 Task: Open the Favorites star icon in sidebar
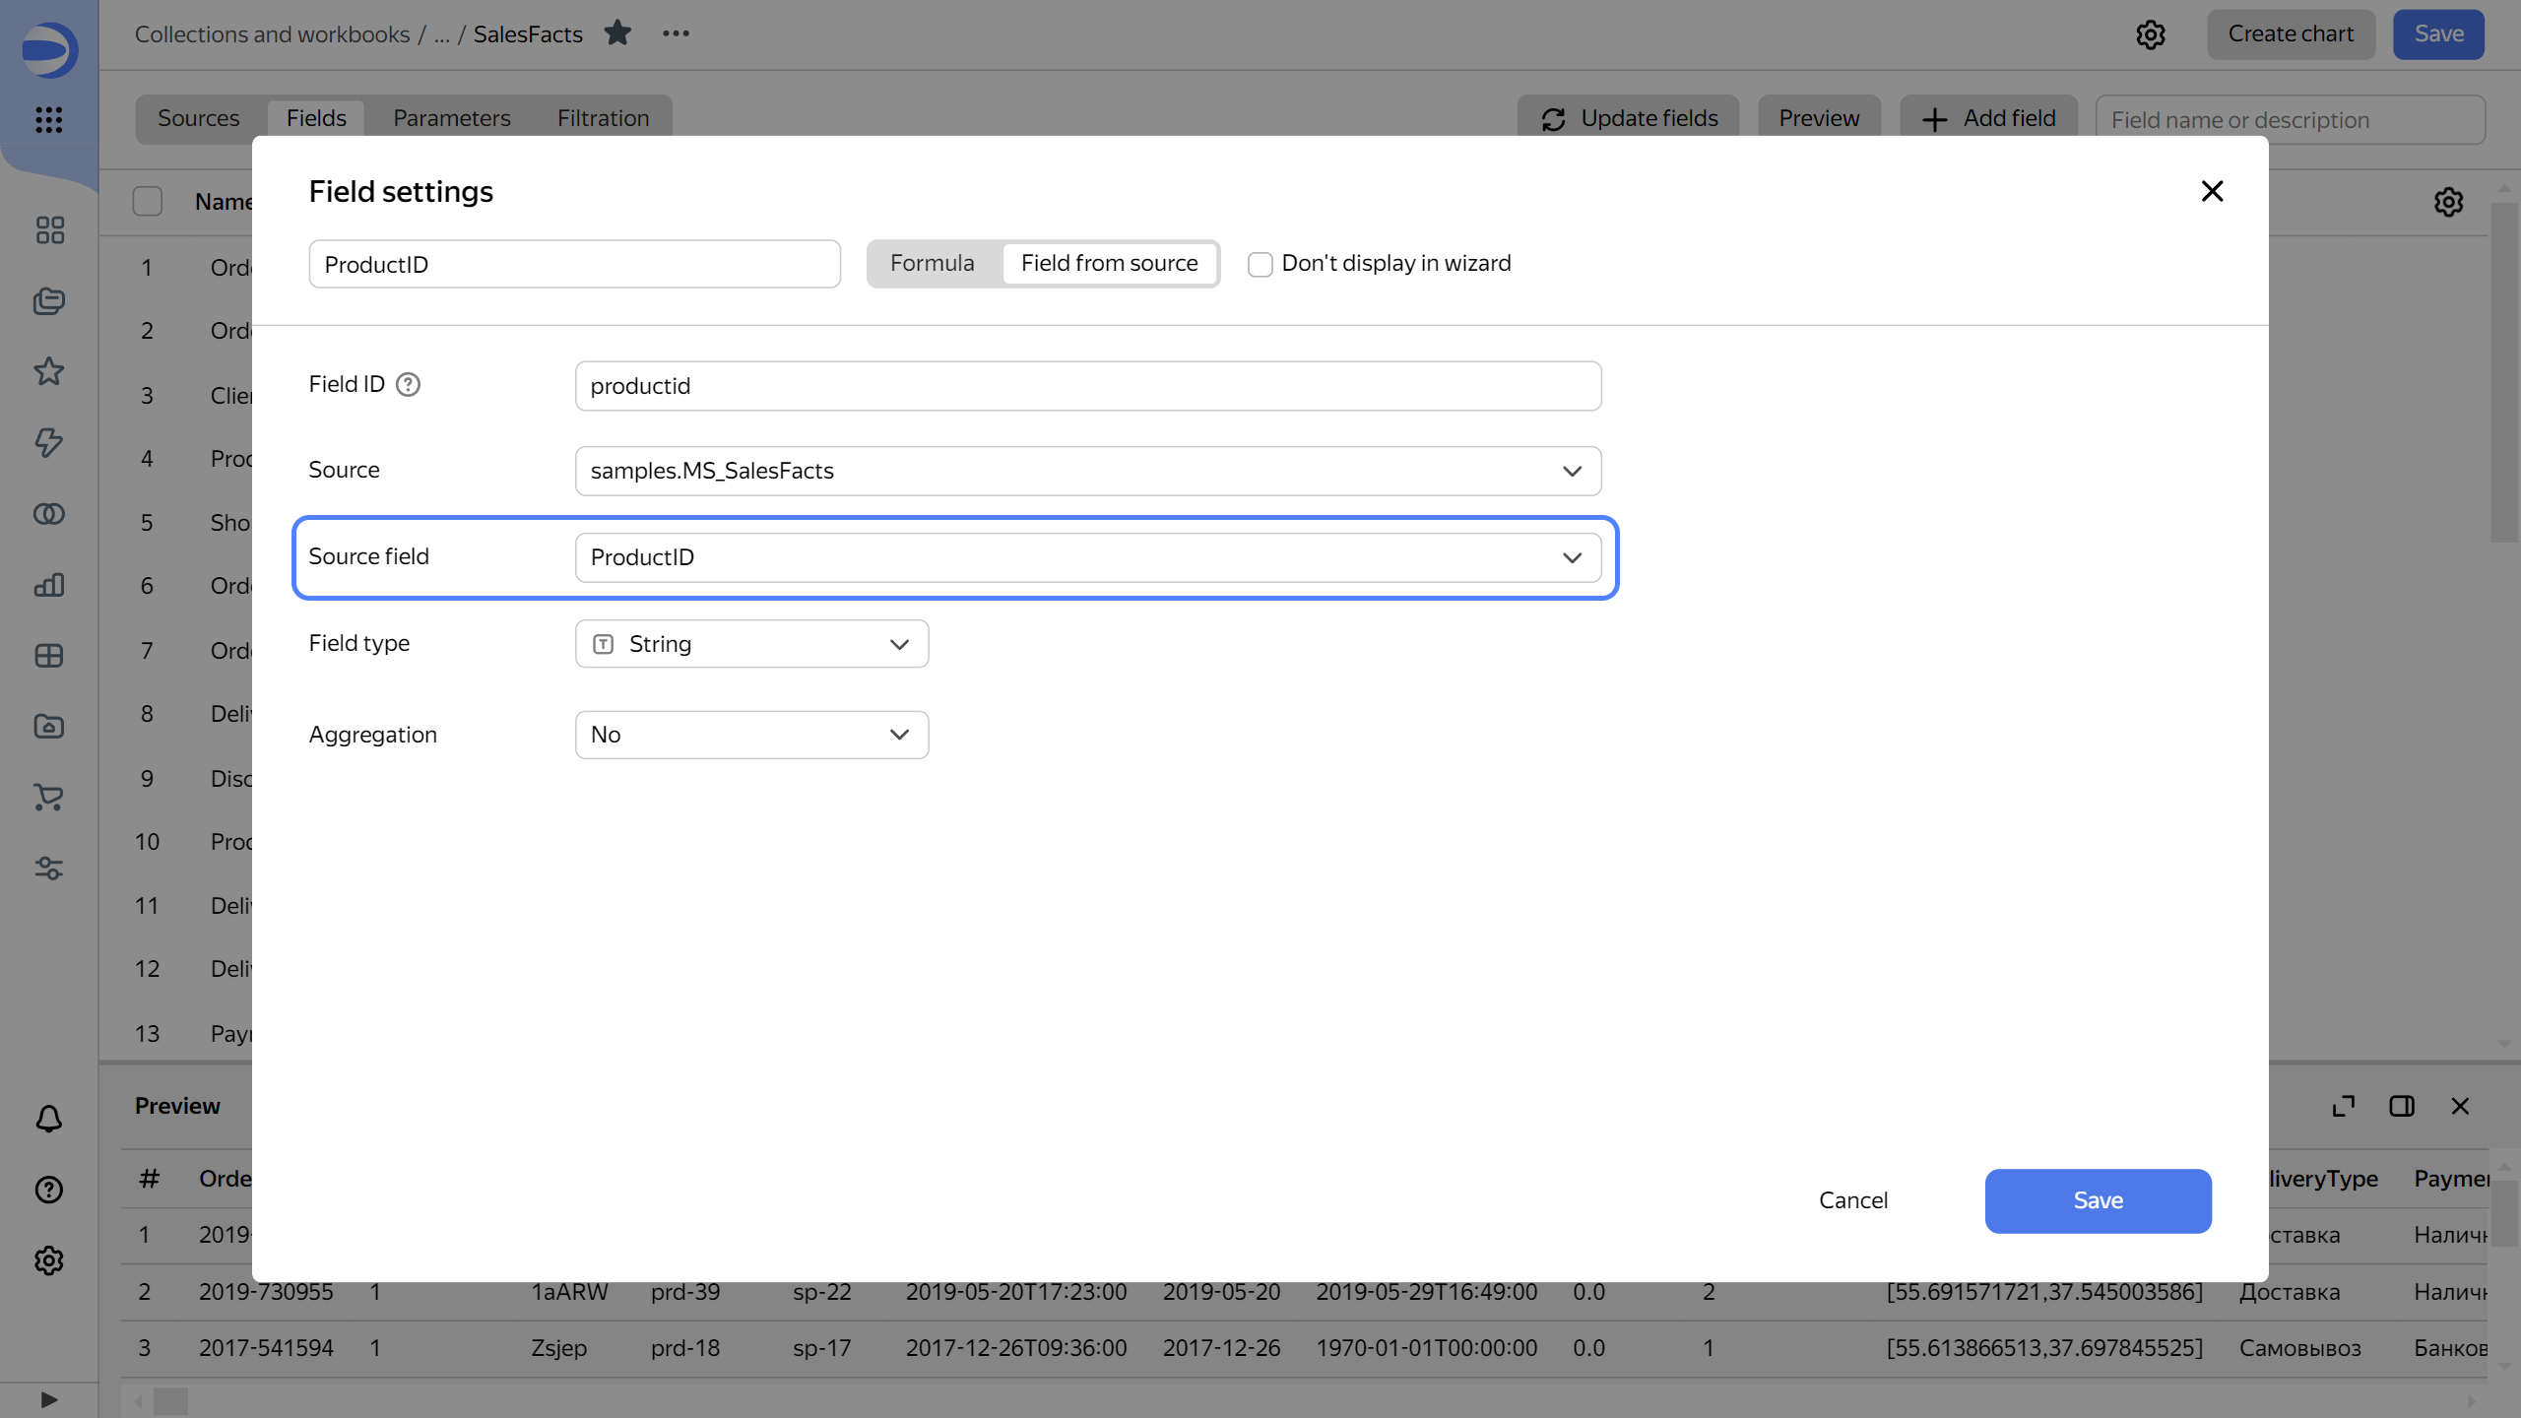click(x=49, y=371)
